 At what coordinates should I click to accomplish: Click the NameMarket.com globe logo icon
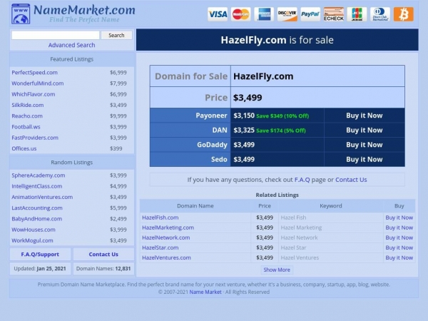[21, 14]
